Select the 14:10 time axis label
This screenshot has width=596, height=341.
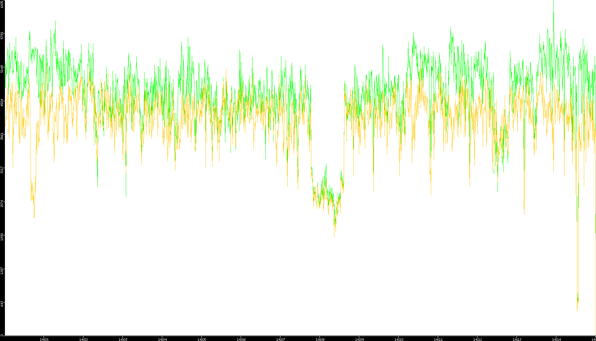(x=399, y=339)
